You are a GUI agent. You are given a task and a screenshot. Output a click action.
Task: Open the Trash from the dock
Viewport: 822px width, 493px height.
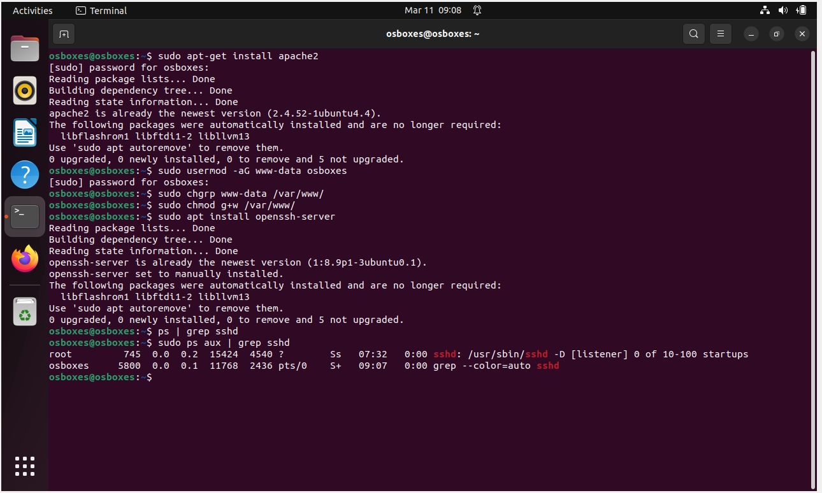pyautogui.click(x=25, y=311)
